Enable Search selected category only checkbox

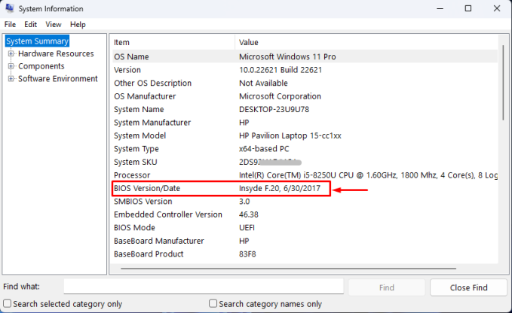click(x=7, y=304)
